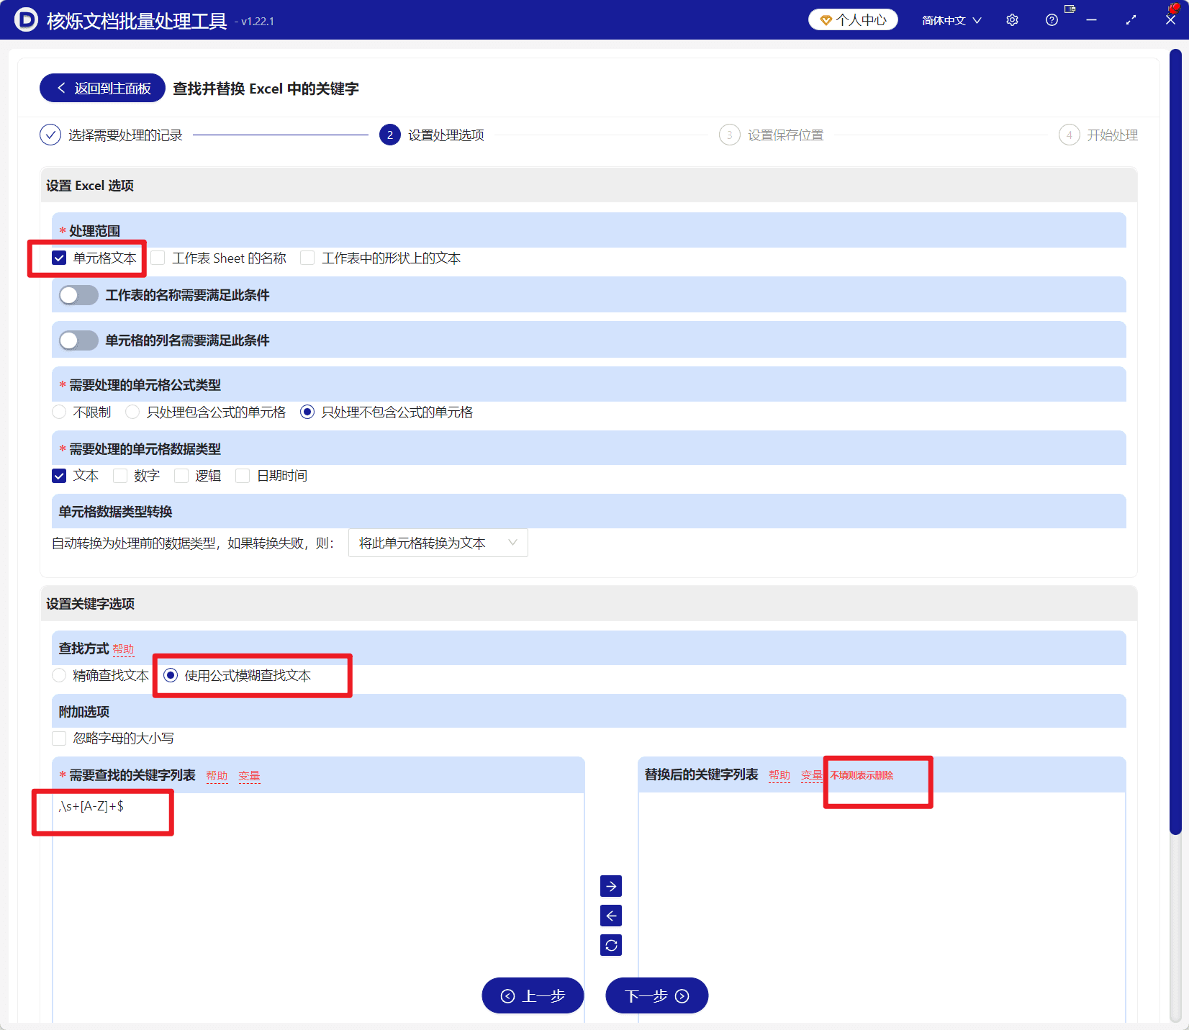Viewport: 1189px width, 1030px height.
Task: Click the refresh/sync icon between keyword panels
Action: point(610,945)
